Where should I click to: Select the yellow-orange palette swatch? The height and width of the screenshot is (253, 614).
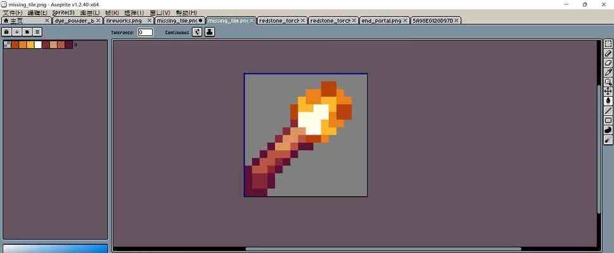click(x=30, y=44)
